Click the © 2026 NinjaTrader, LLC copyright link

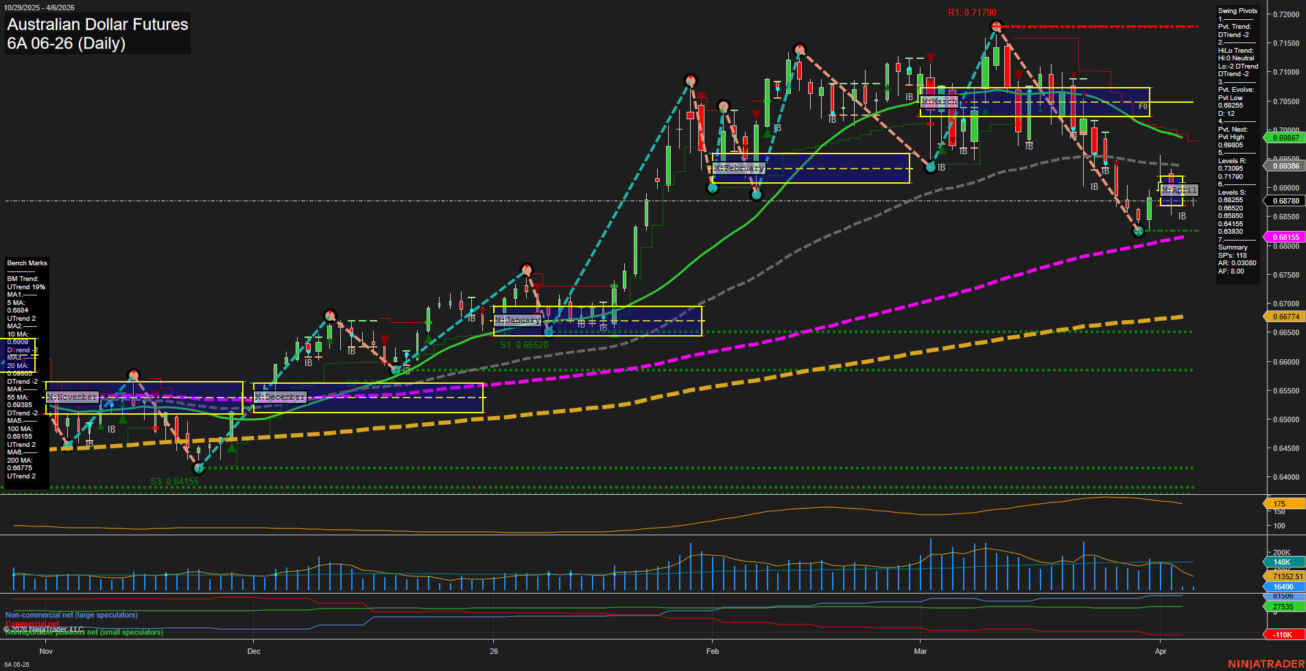[x=43, y=628]
